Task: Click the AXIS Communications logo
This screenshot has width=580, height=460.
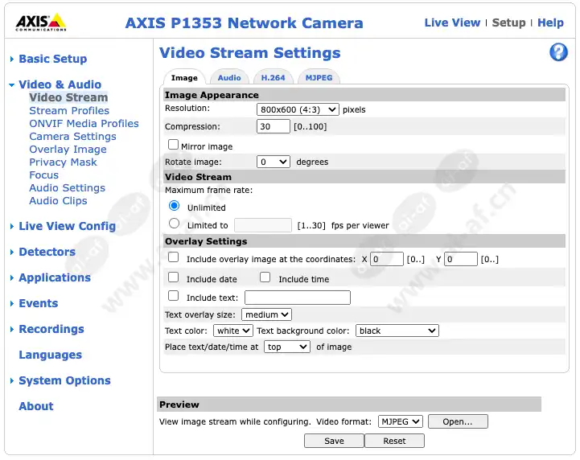Action: coord(41,23)
